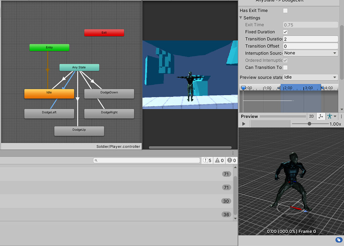Image resolution: width=344 pixels, height=246 pixels.
Task: Select the Idle state in the Animator graph
Action: point(49,94)
